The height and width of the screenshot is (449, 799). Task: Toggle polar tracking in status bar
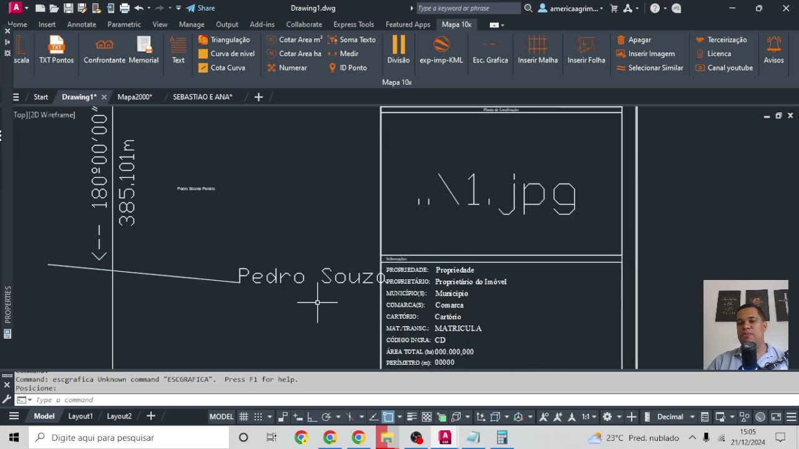pyautogui.click(x=326, y=417)
